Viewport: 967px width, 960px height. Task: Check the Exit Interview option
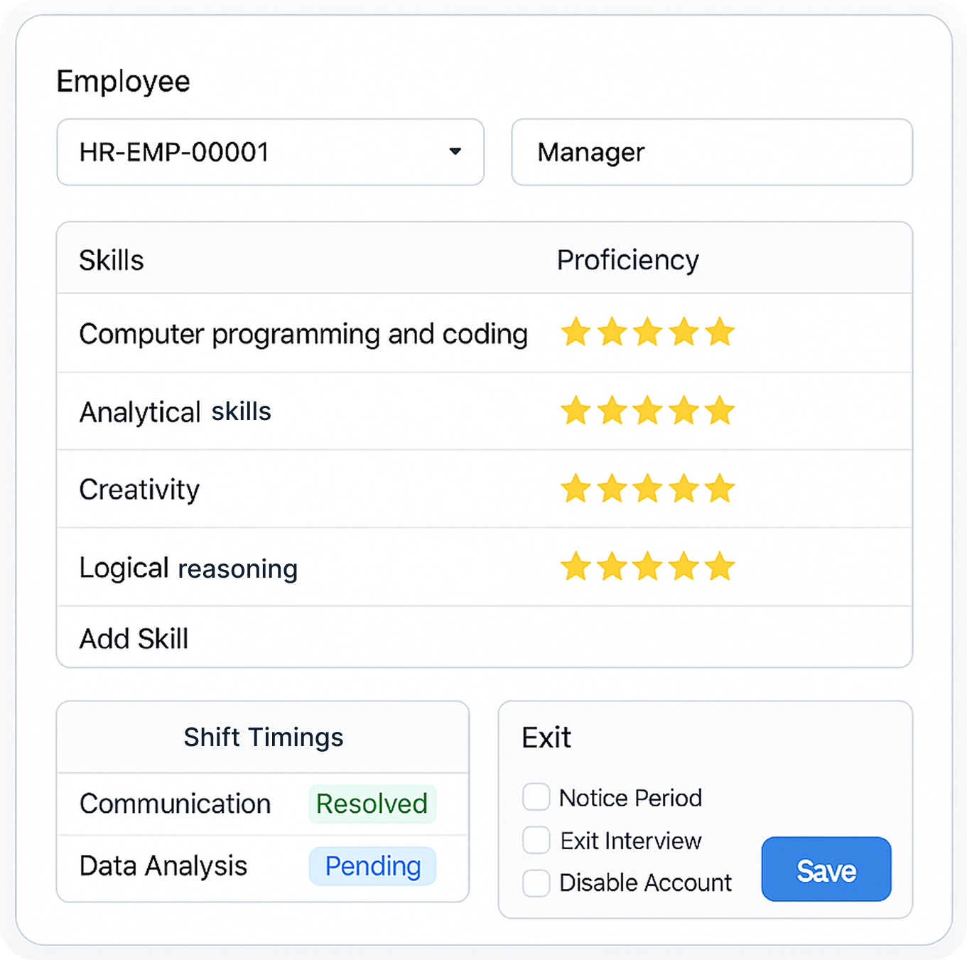click(536, 840)
